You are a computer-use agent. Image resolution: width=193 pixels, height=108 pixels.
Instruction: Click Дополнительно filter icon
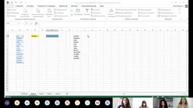coord(92,16)
